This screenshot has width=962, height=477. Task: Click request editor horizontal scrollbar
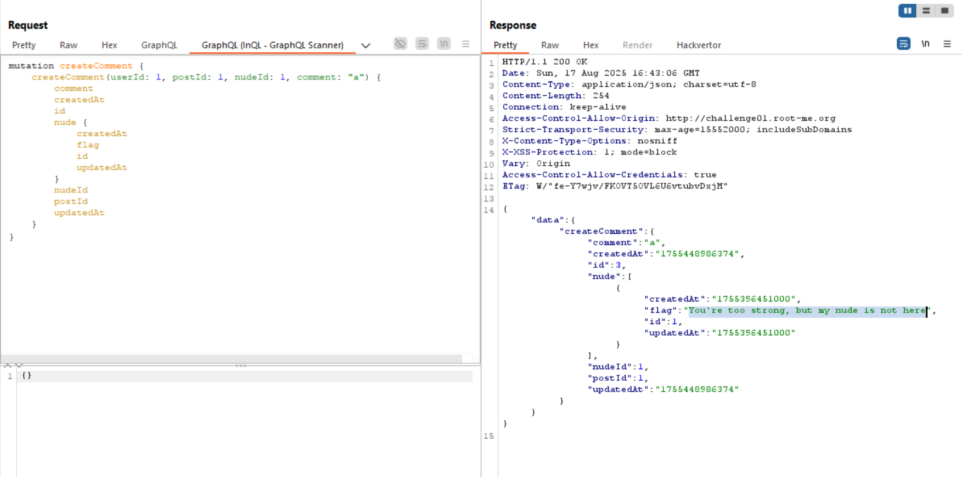pyautogui.click(x=231, y=358)
